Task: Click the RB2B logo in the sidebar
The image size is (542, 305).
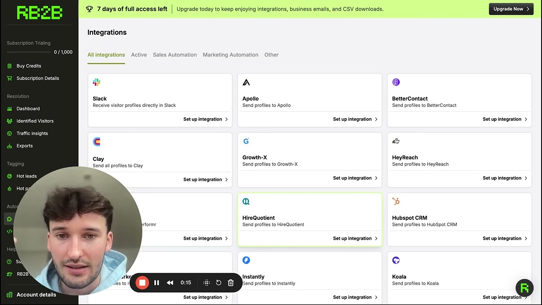Action: click(39, 13)
